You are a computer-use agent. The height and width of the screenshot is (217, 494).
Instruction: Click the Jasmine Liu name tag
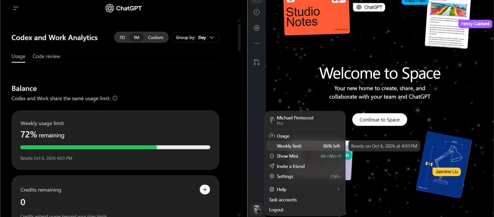click(x=446, y=171)
